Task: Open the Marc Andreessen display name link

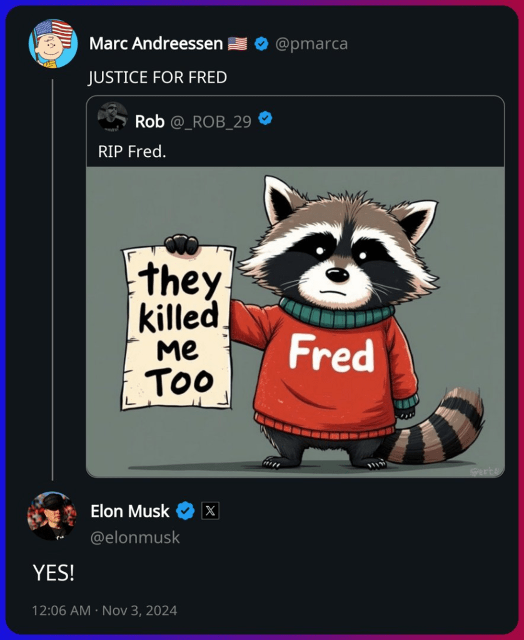Action: pos(156,44)
